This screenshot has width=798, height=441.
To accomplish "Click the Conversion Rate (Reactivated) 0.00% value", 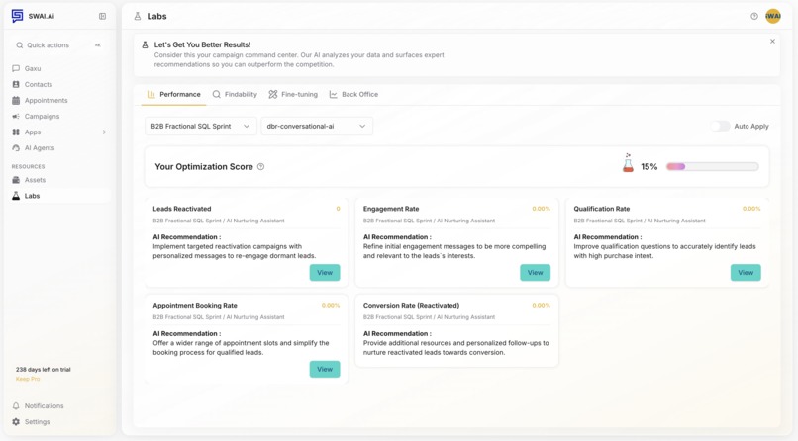I will pyautogui.click(x=541, y=306).
